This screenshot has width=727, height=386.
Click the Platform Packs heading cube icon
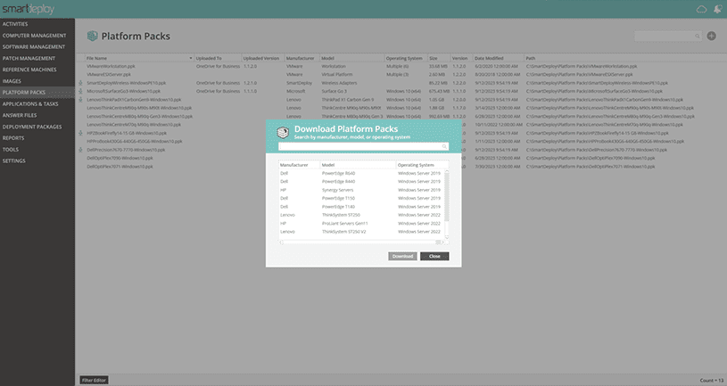click(x=92, y=36)
